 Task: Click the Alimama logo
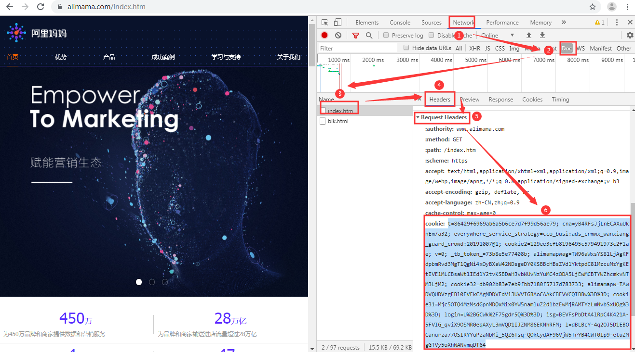37,33
